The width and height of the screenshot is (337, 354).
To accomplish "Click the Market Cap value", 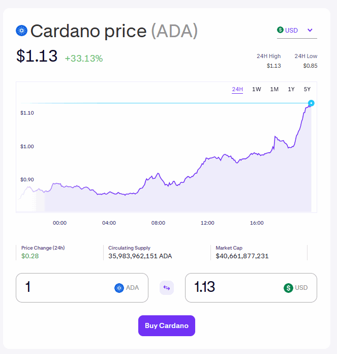I will (242, 256).
